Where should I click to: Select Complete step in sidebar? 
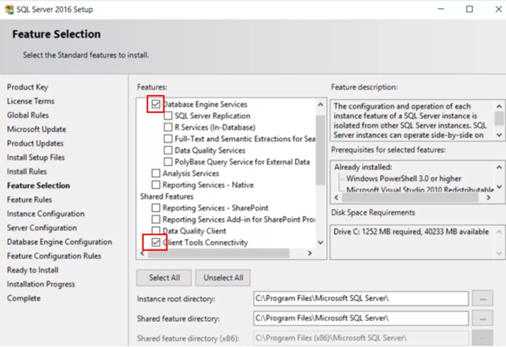[x=24, y=298]
